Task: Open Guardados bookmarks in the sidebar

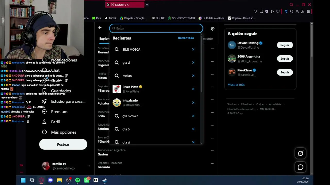Action: pos(56,91)
